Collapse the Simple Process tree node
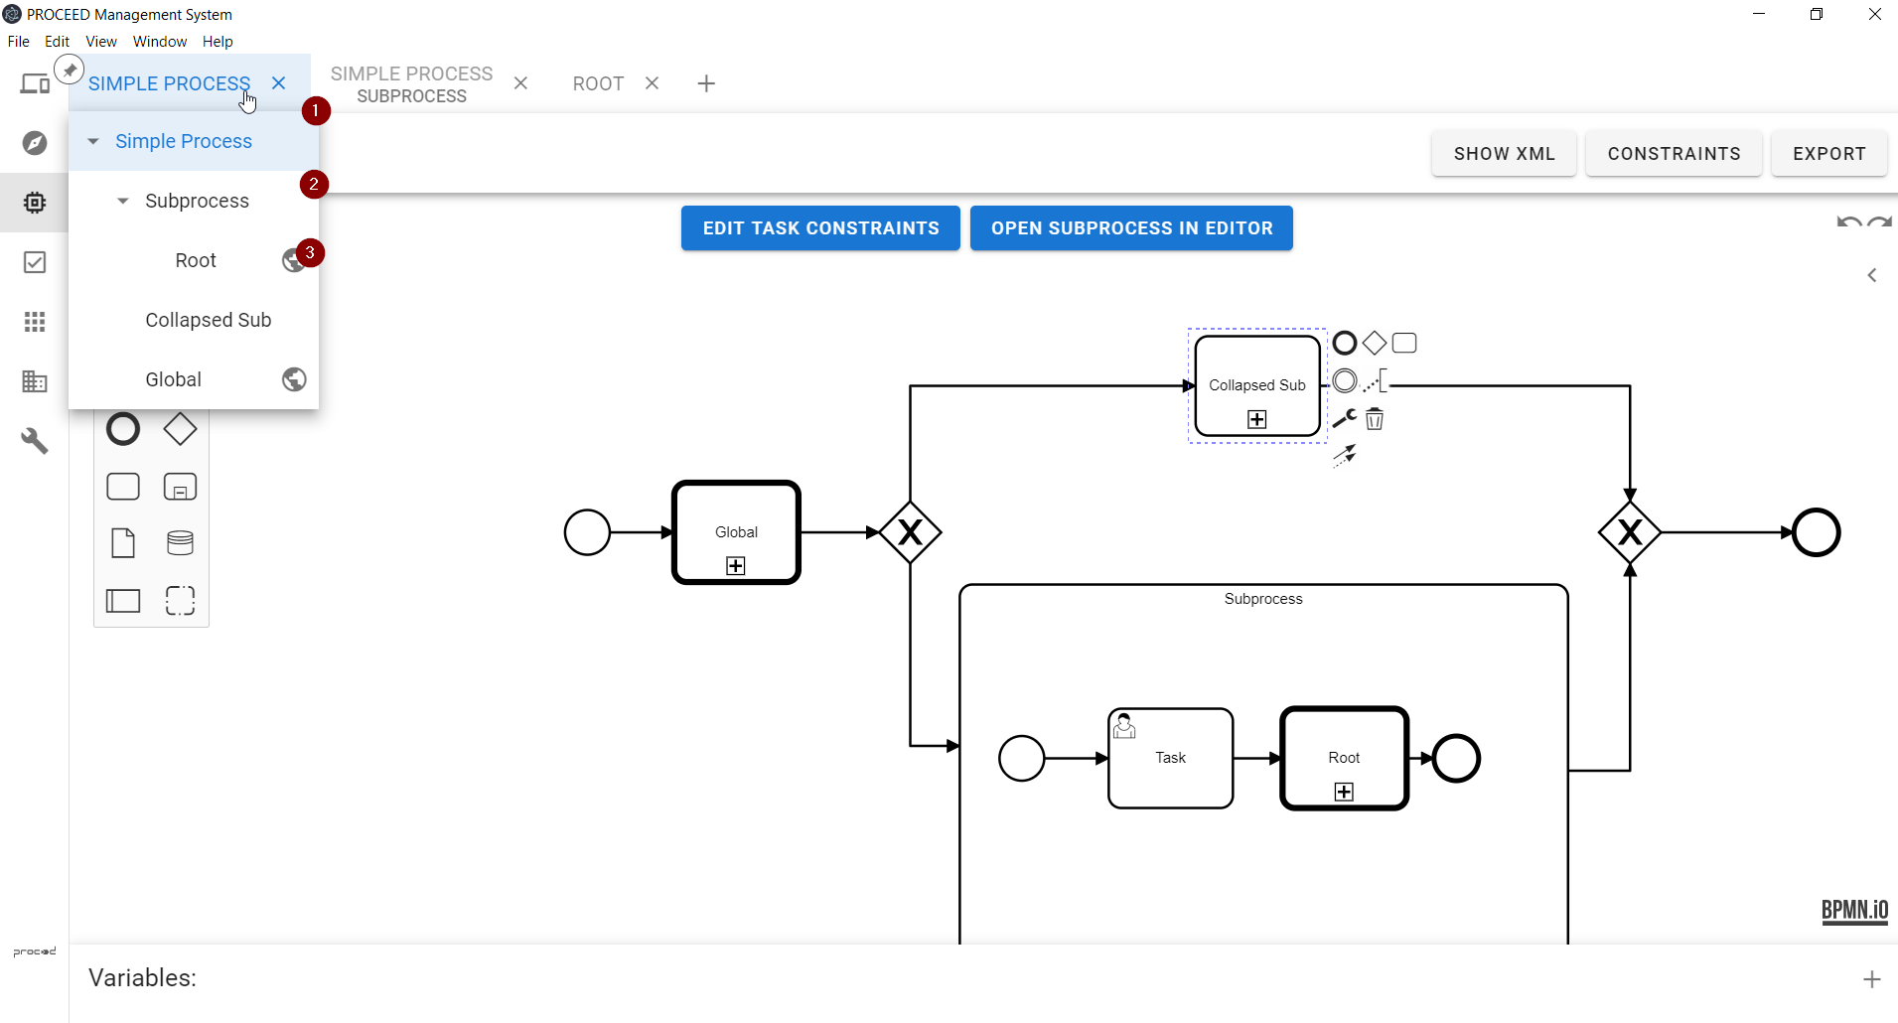The height and width of the screenshot is (1023, 1898). point(93,142)
